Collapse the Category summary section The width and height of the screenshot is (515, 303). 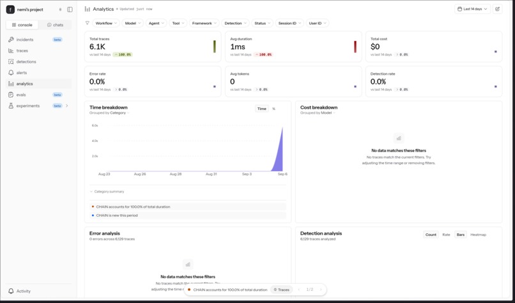point(107,191)
